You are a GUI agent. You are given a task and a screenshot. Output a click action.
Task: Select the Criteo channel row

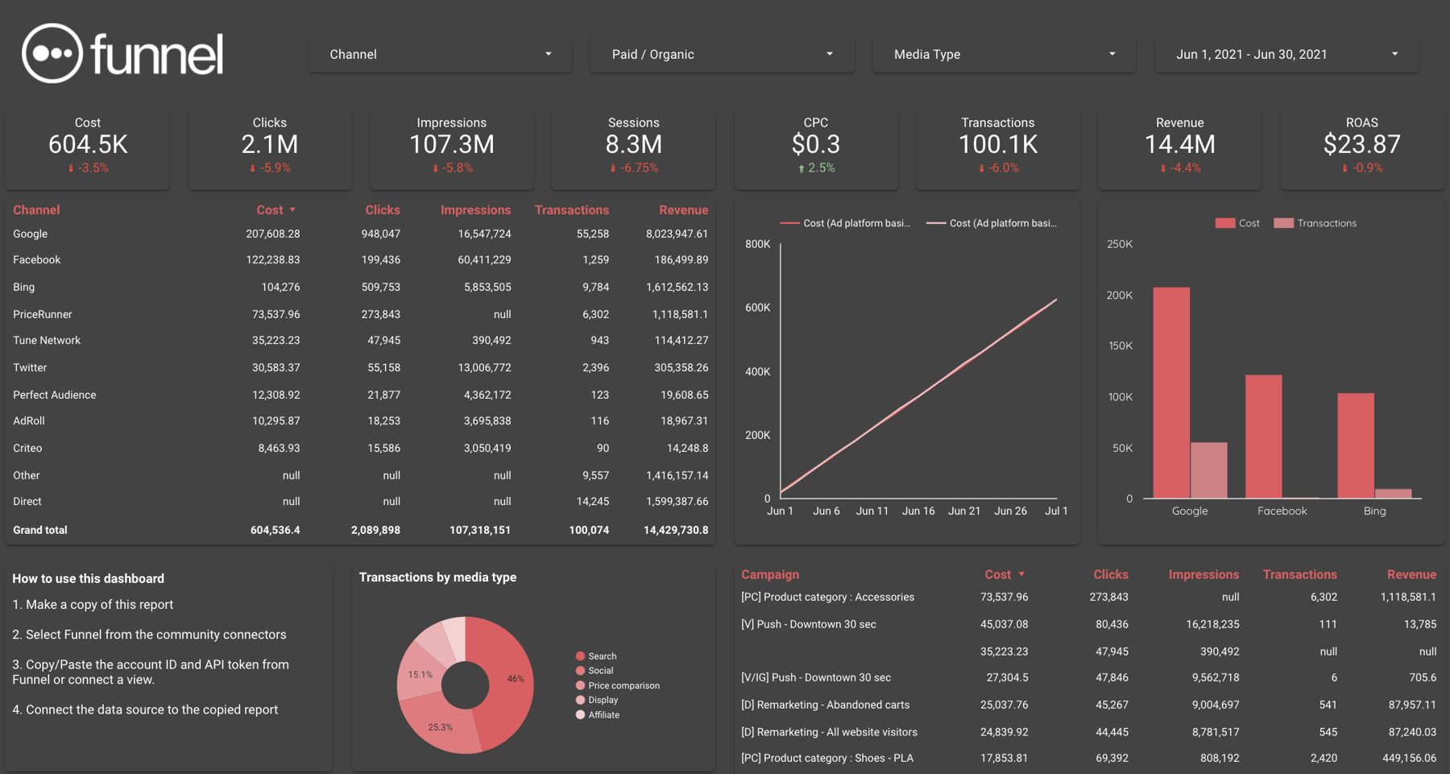(361, 448)
